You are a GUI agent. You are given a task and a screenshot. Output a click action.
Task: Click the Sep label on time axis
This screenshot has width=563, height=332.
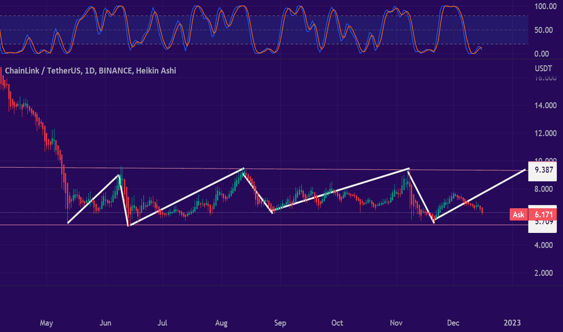coord(280,323)
